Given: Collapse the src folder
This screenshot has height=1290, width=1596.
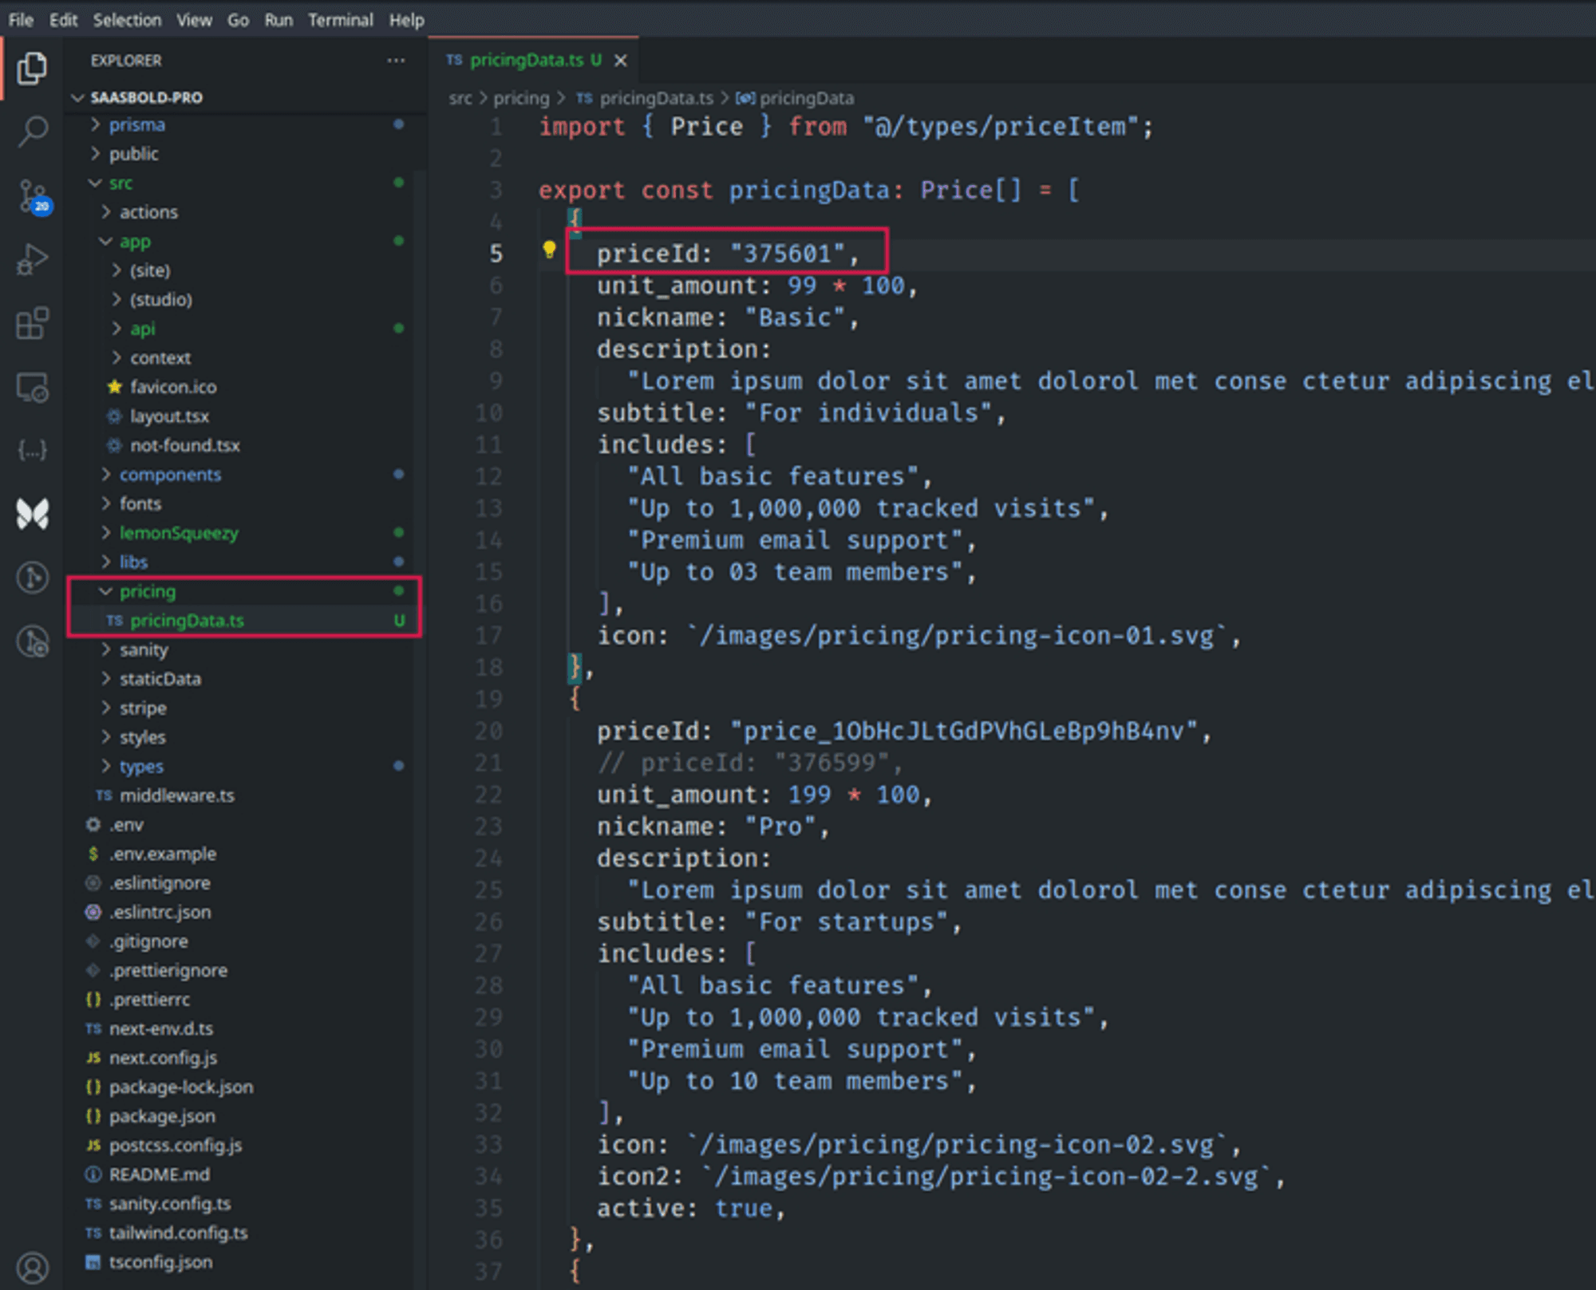Looking at the screenshot, I should point(120,183).
